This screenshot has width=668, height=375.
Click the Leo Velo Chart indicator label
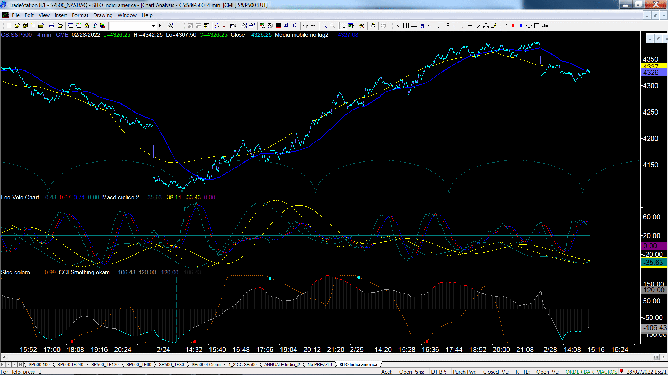coord(20,197)
